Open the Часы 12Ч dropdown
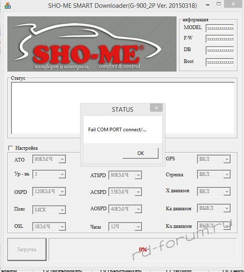The width and height of the screenshot is (244, 272). pyautogui.click(x=125, y=227)
